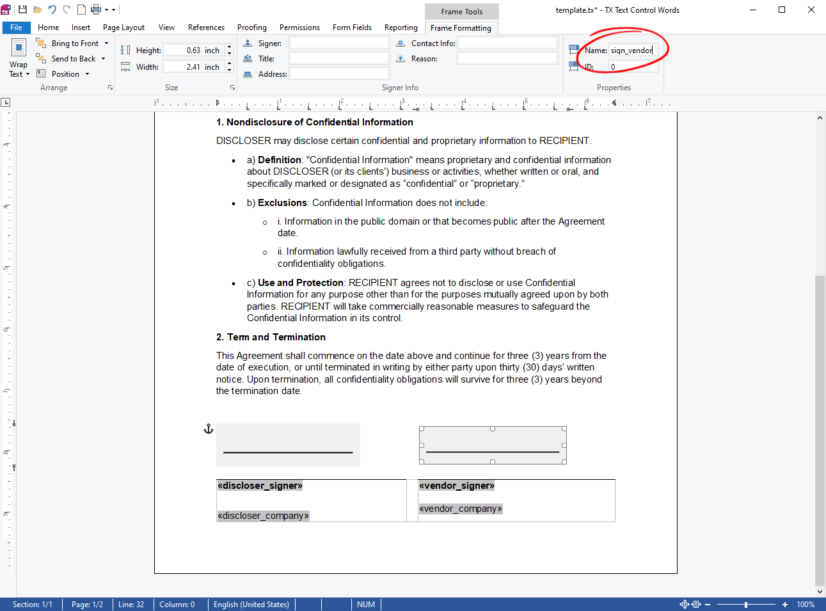Decrease Width with down stepper
This screenshot has width=826, height=611.
229,70
